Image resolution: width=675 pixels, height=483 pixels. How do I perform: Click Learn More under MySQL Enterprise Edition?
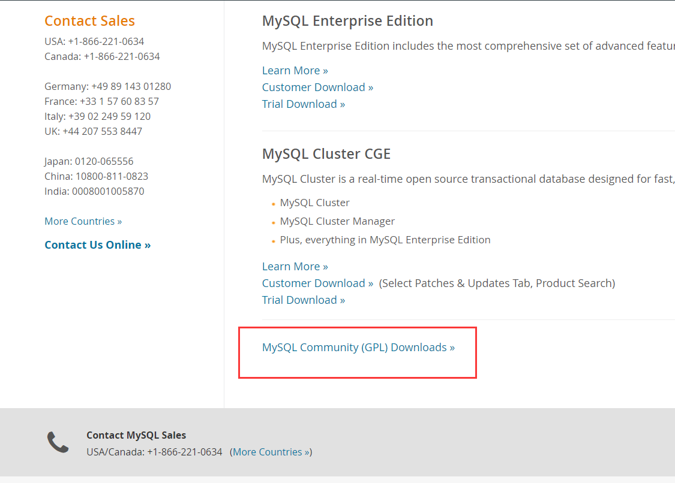click(x=295, y=71)
